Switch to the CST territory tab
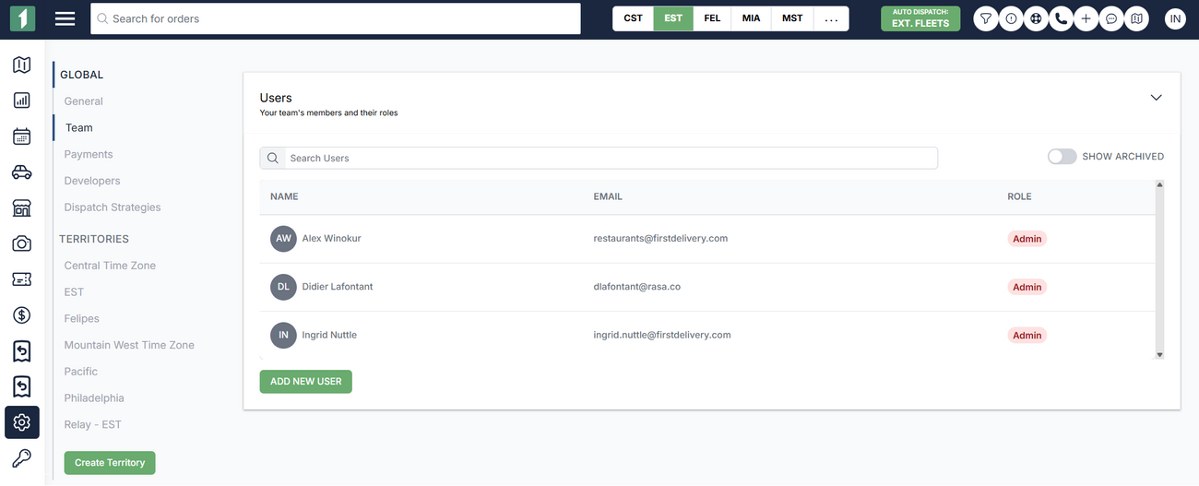 [x=633, y=18]
